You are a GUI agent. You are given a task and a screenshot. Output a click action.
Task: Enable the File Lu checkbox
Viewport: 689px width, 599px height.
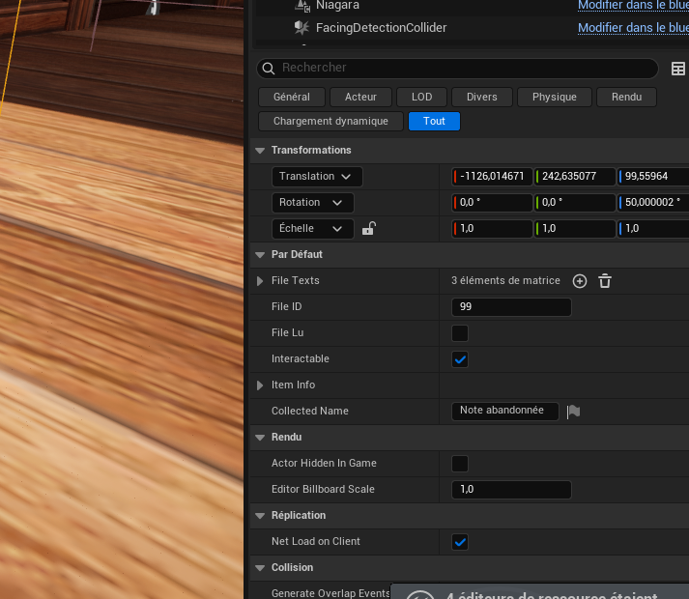(x=460, y=333)
